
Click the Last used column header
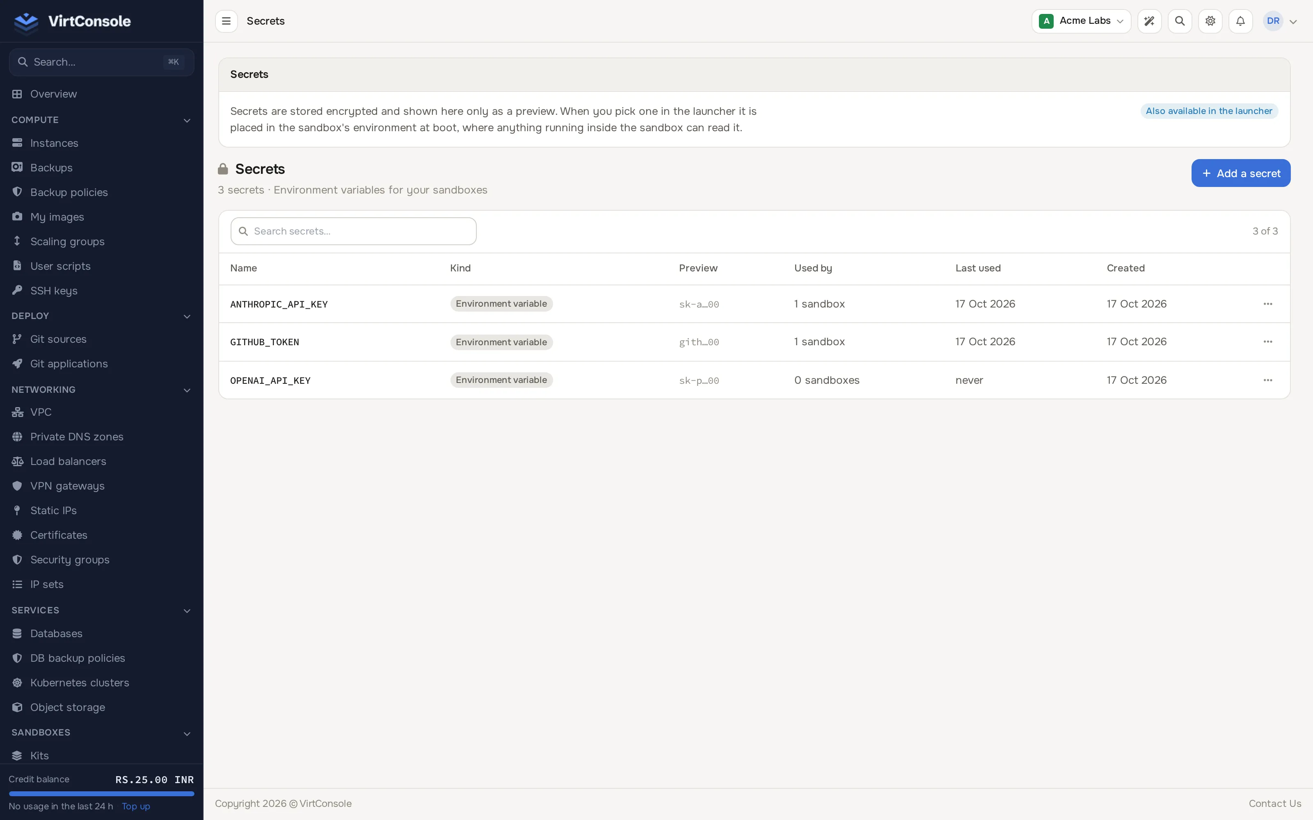[x=978, y=268]
